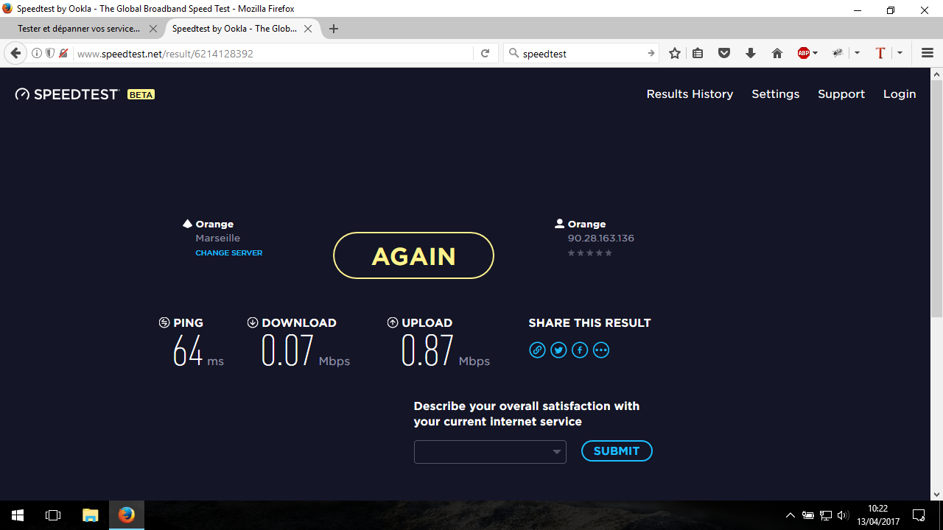Screen dimensions: 943x530
Task: Show hidden system tray icons
Action: (x=790, y=515)
